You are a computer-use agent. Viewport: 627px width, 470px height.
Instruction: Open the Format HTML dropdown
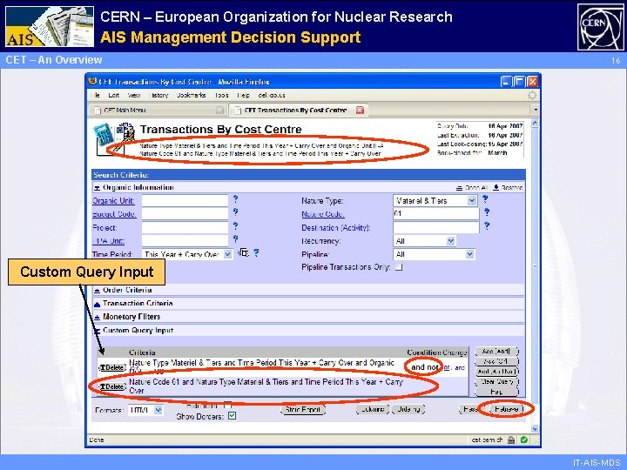pyautogui.click(x=158, y=410)
